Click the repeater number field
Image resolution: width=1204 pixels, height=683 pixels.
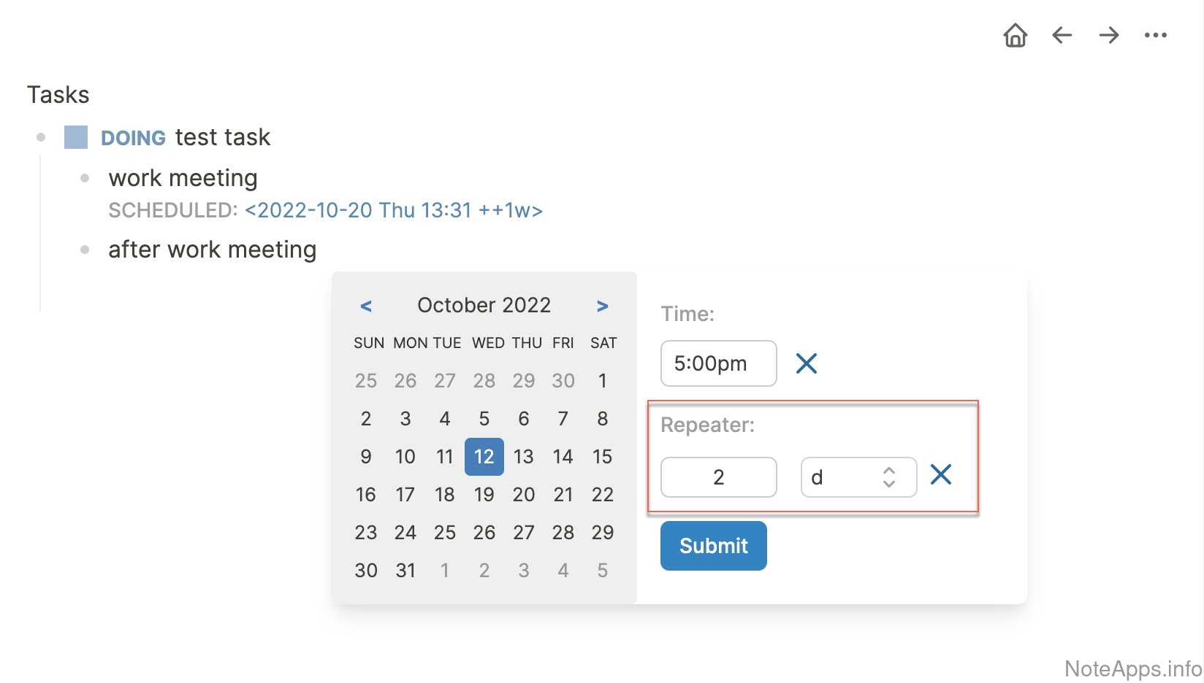tap(718, 477)
